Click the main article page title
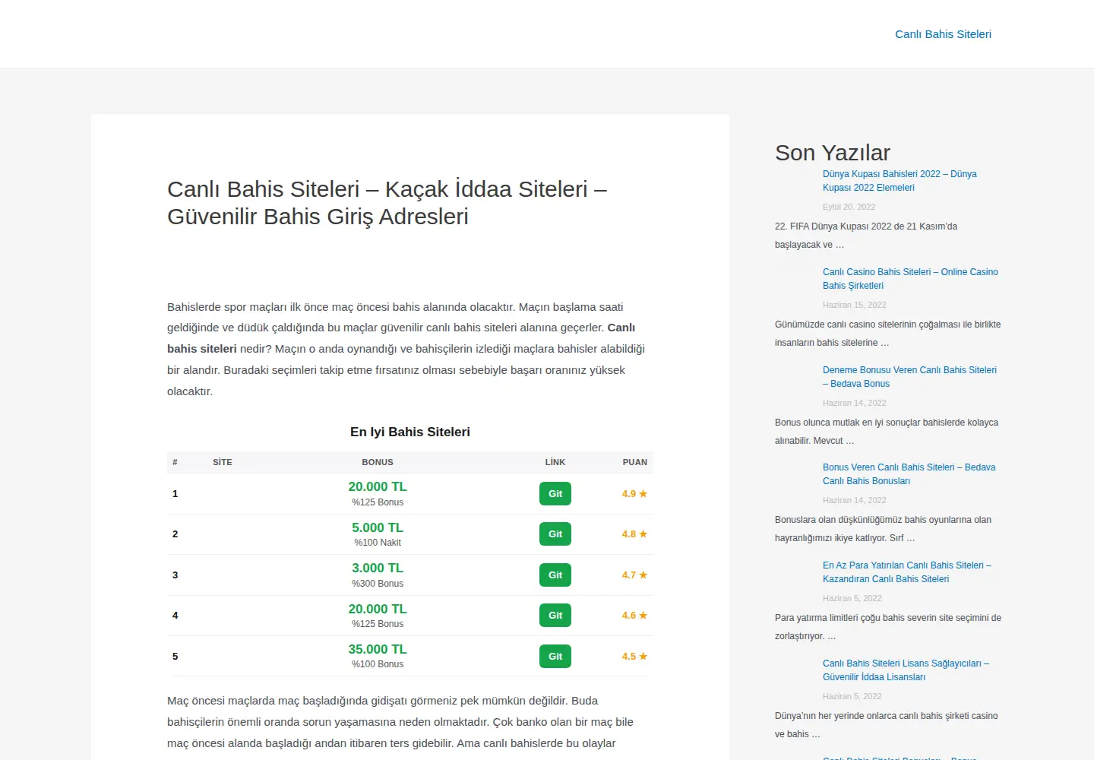The height and width of the screenshot is (760, 1094). [387, 203]
